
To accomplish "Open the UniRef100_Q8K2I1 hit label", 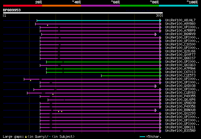I will 180,127.
